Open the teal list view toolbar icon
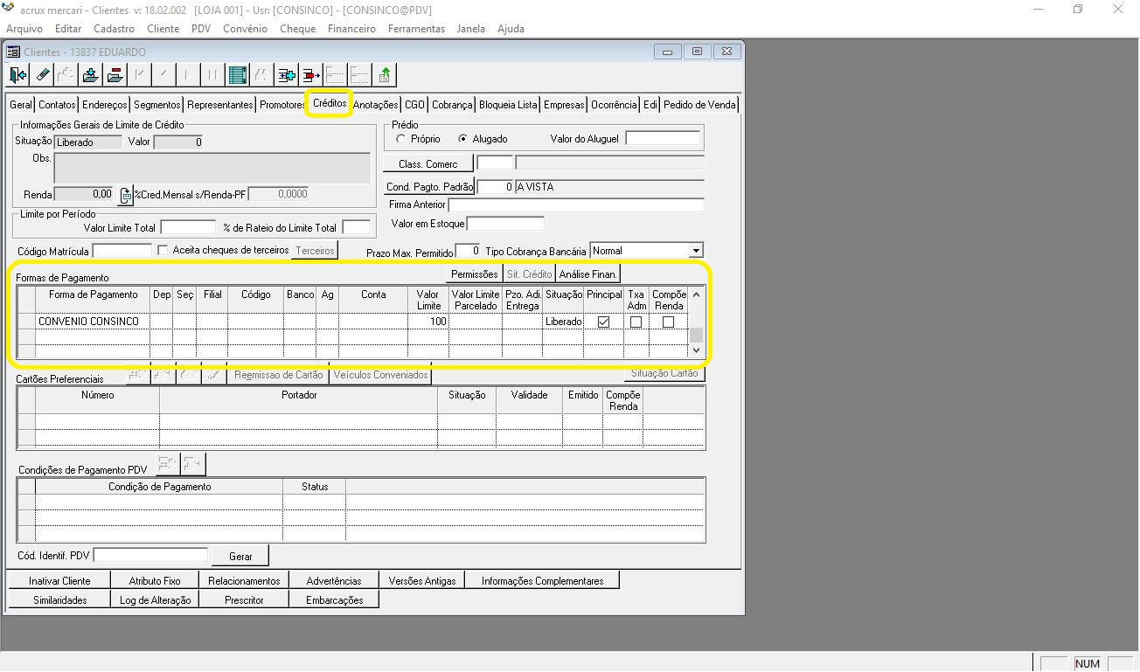 pyautogui.click(x=237, y=75)
